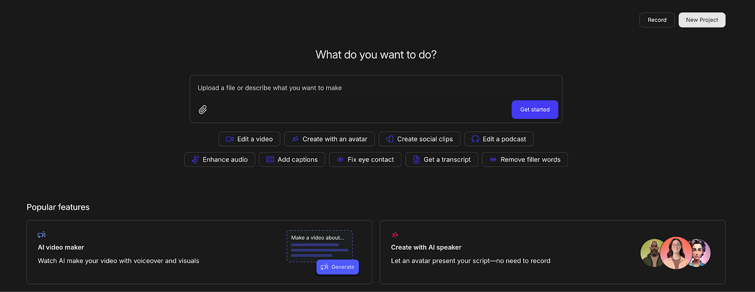Click the AI speaker card icon
This screenshot has width=755, height=292.
point(395,235)
